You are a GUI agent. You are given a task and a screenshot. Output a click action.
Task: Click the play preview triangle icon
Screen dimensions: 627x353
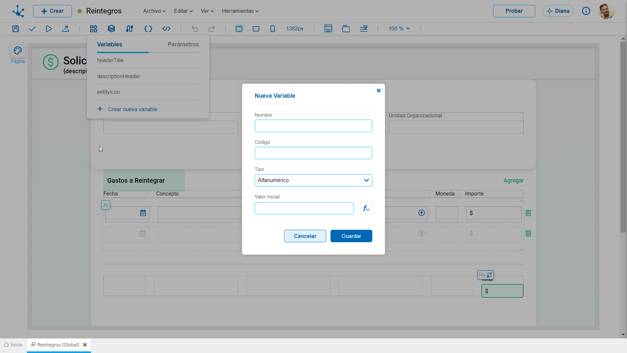point(49,29)
